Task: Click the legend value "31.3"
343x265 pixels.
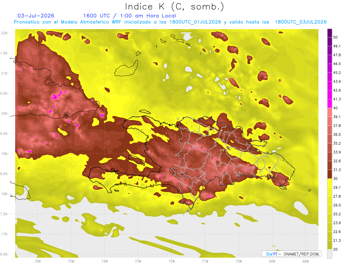Action: tap(337, 170)
